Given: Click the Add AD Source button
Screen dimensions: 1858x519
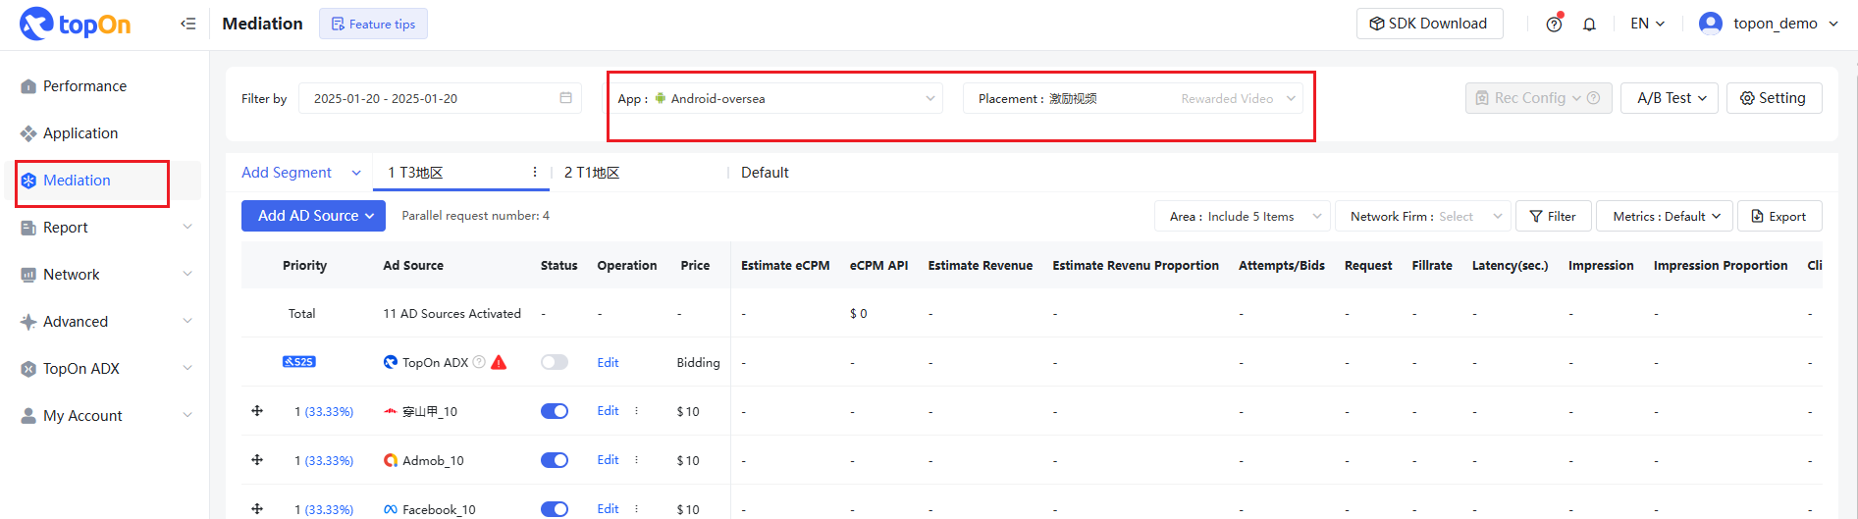Looking at the screenshot, I should (313, 216).
